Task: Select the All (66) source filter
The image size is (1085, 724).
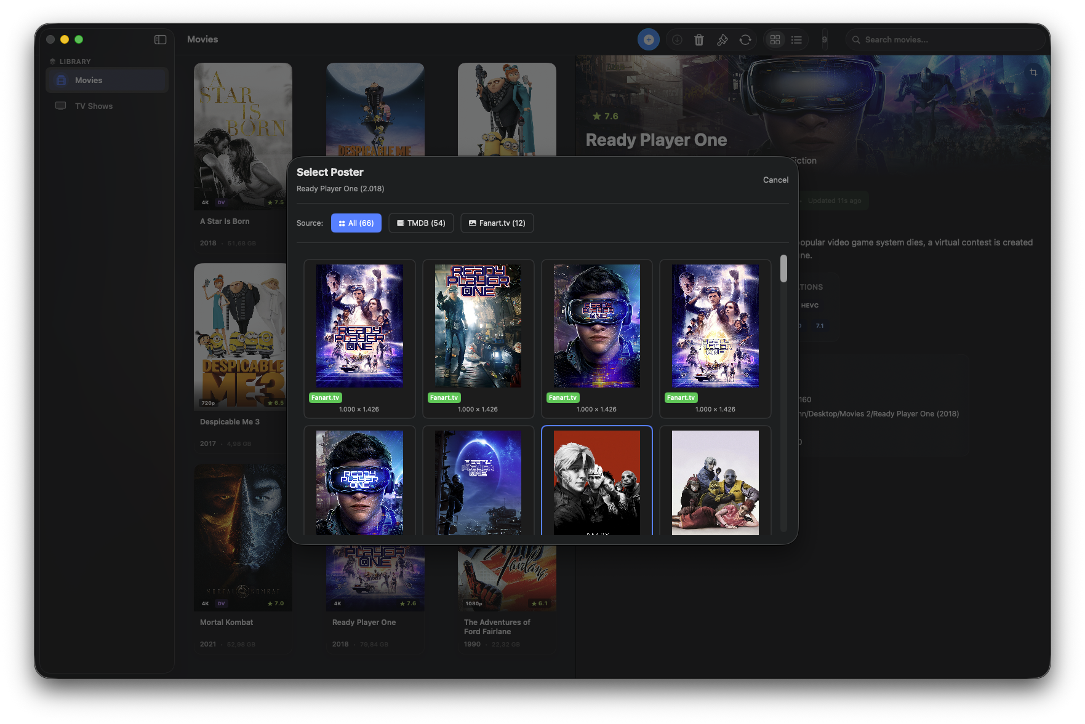Action: click(x=356, y=223)
